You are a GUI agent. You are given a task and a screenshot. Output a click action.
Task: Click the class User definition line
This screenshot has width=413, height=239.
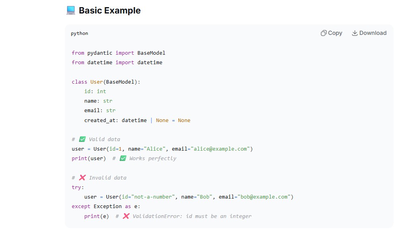click(x=106, y=82)
